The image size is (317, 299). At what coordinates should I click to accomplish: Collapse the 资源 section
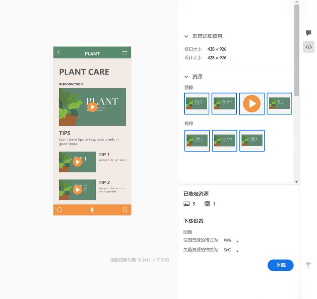click(x=186, y=77)
